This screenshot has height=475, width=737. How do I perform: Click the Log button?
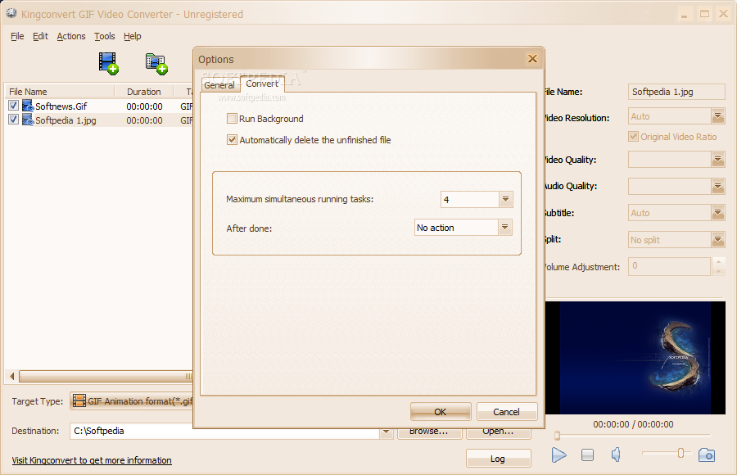pos(498,458)
